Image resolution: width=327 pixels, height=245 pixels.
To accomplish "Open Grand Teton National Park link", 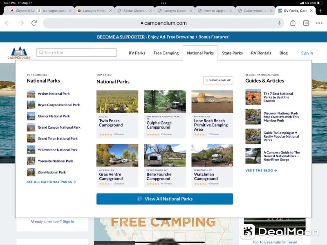I will tap(58, 139).
